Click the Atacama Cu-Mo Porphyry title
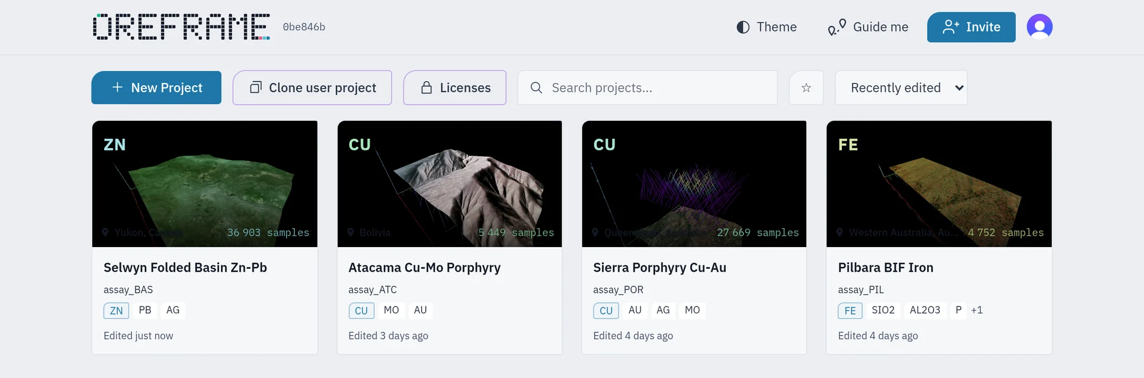The height and width of the screenshot is (378, 1144). (425, 268)
